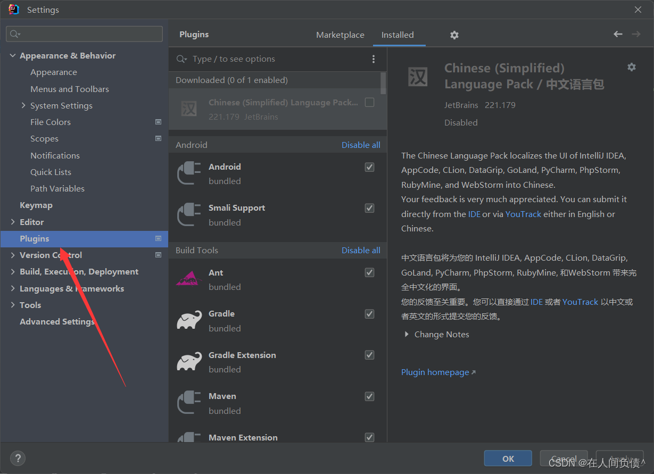Screen dimensions: 654x474
Task: Click the settings search input field
Action: (x=85, y=34)
